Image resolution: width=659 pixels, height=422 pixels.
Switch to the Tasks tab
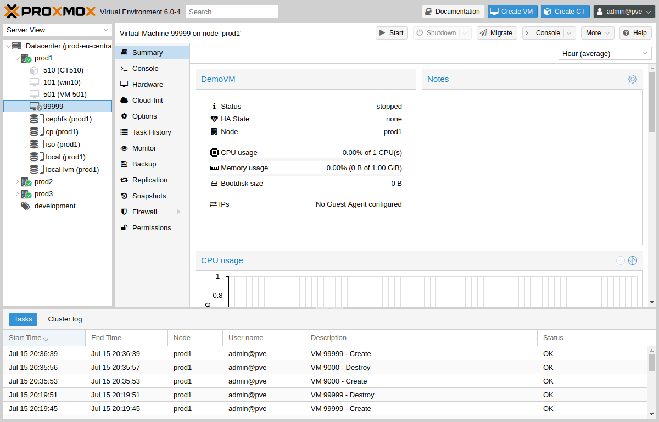(23, 319)
